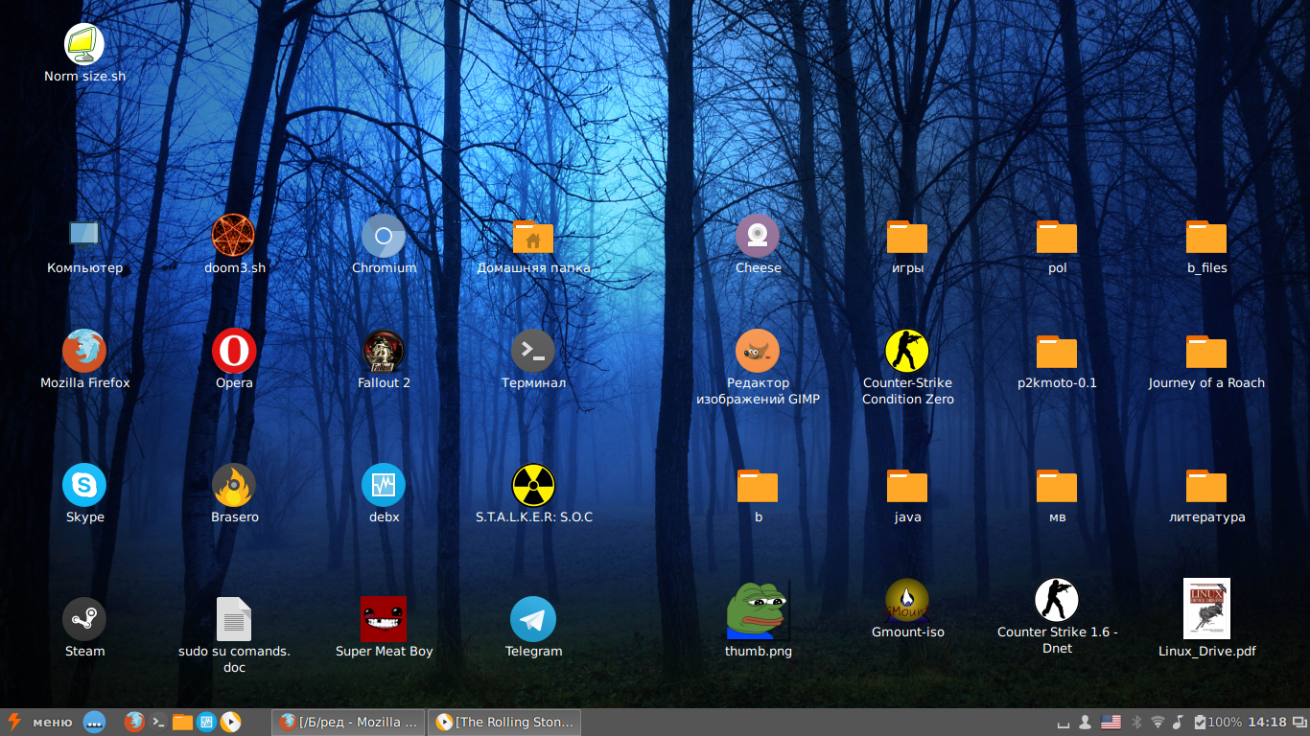Select the thumb.png image file

pyautogui.click(x=758, y=611)
